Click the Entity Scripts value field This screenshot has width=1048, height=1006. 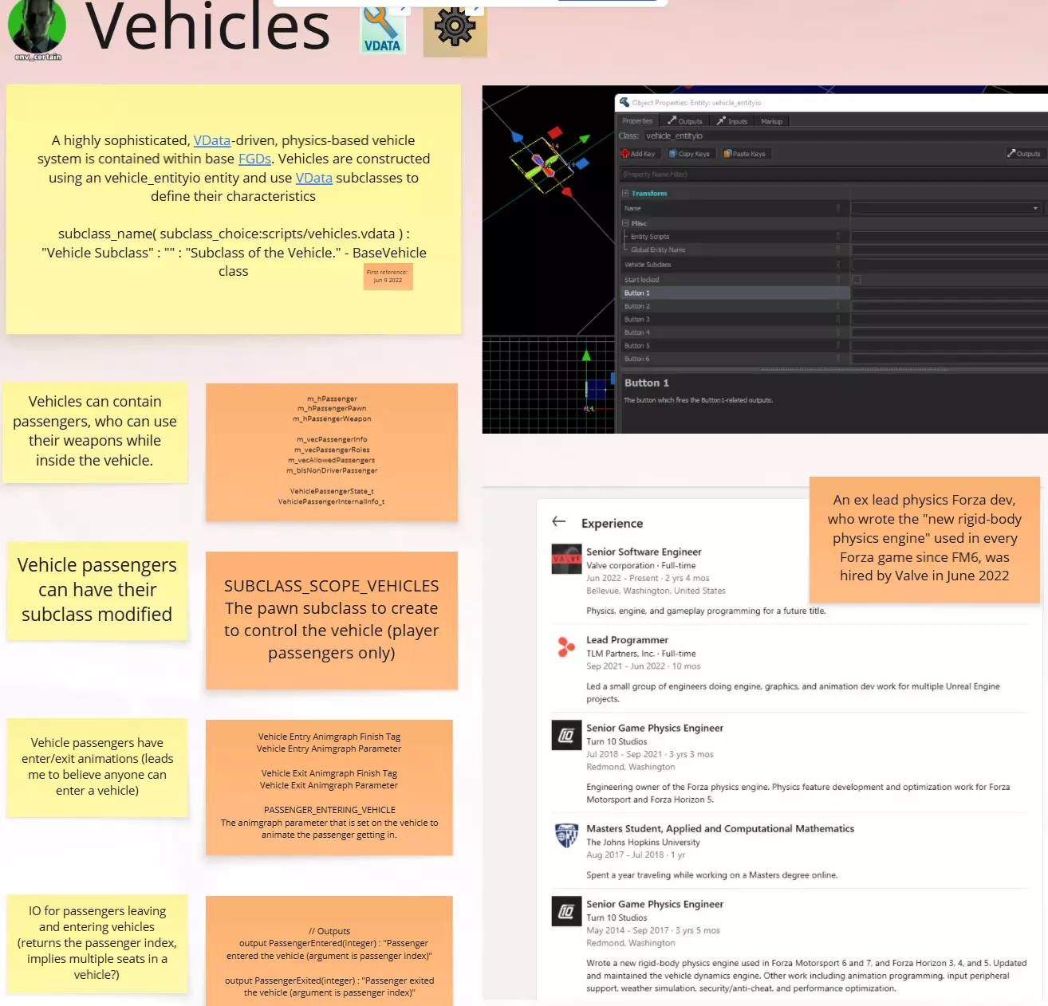949,237
